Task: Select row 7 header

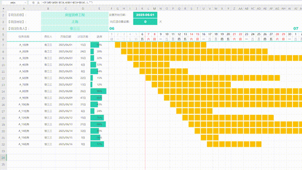Action: (3, 45)
